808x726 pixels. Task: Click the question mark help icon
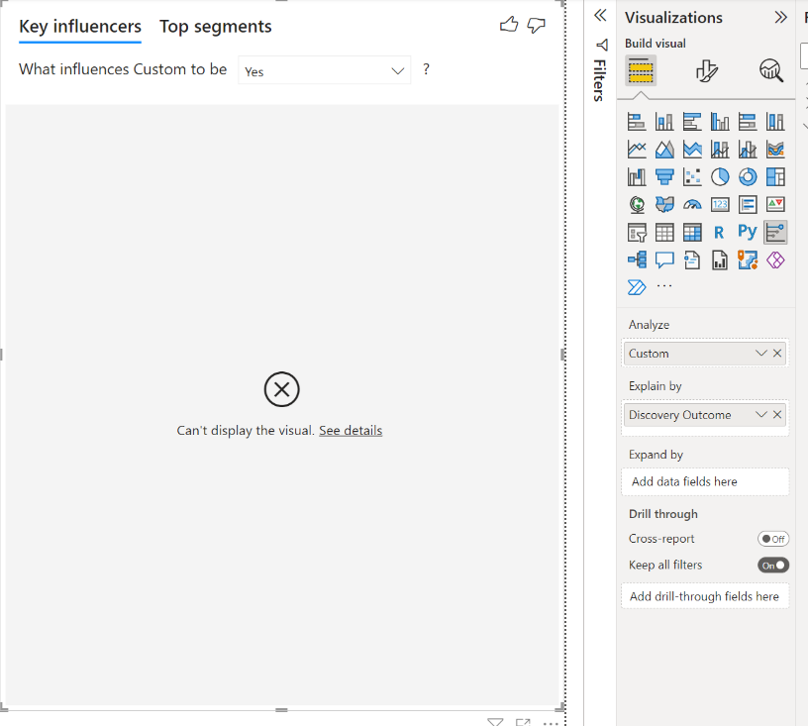click(426, 69)
